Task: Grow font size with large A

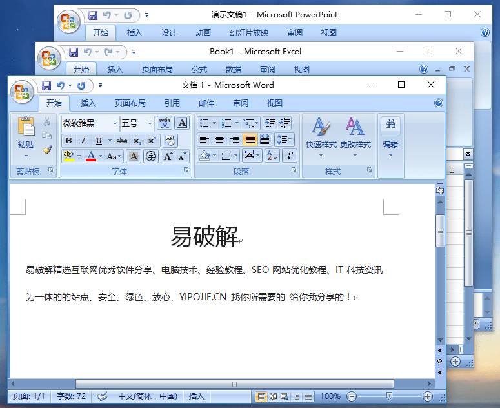Action: (168, 156)
